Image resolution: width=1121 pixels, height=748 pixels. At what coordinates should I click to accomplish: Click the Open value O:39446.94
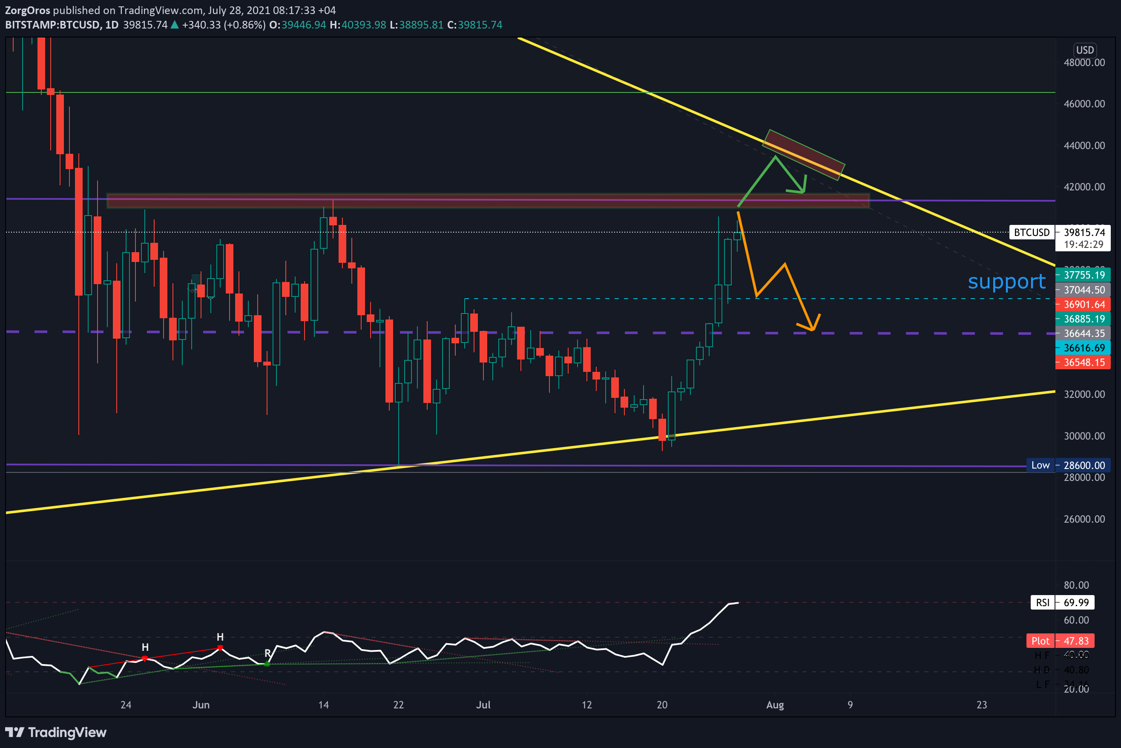pos(298,25)
